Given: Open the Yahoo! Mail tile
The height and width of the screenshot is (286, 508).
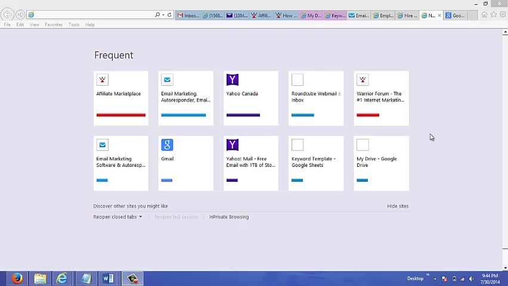Looking at the screenshot, I should [x=251, y=163].
